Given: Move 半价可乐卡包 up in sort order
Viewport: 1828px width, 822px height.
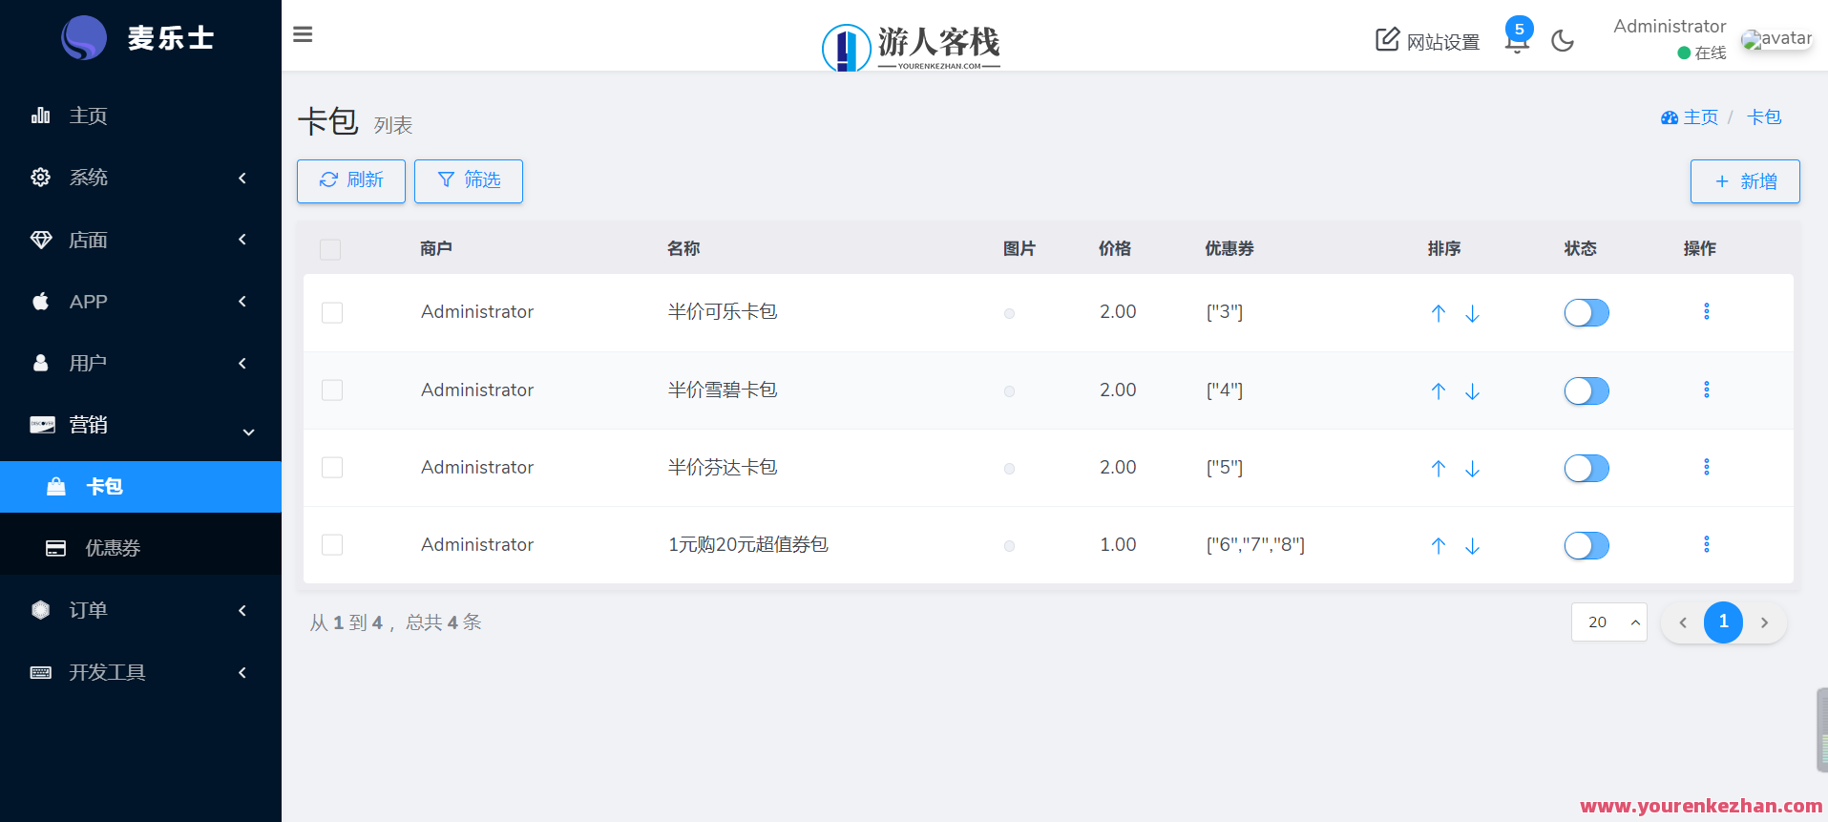Looking at the screenshot, I should point(1439,313).
